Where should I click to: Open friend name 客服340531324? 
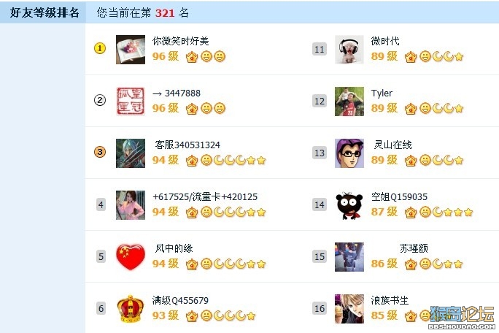[187, 145]
